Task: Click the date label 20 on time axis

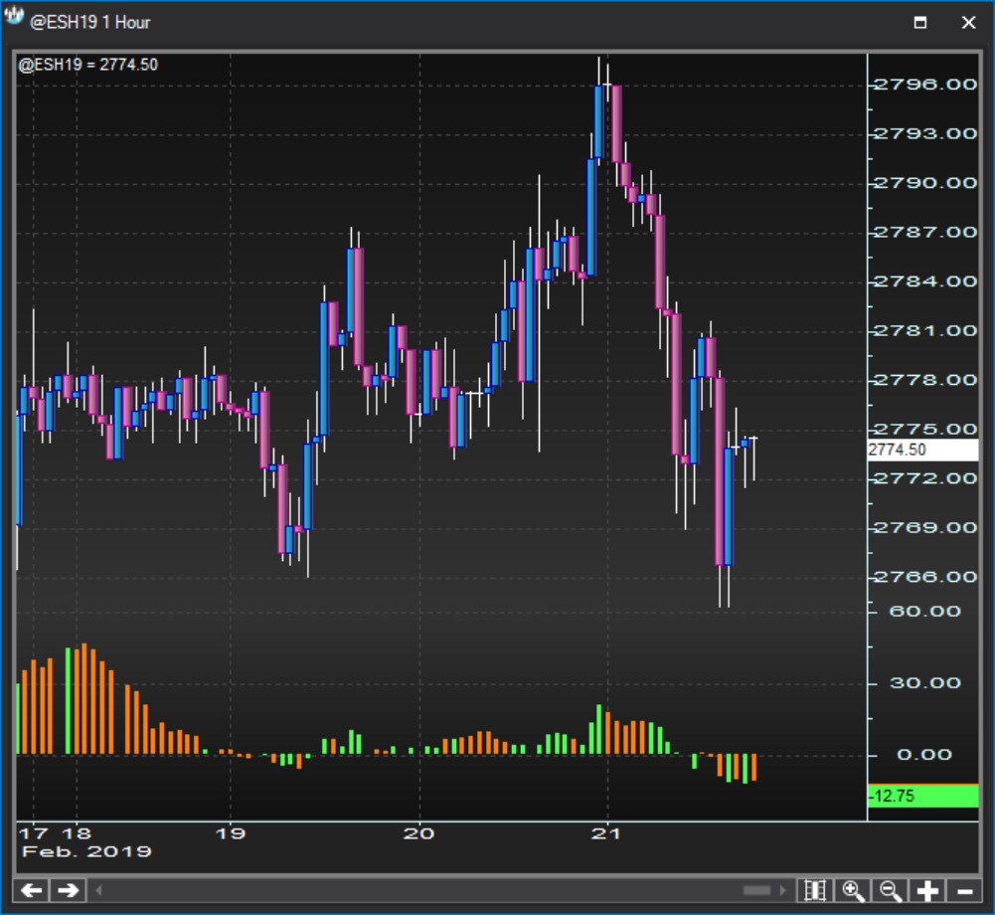Action: click(x=418, y=833)
